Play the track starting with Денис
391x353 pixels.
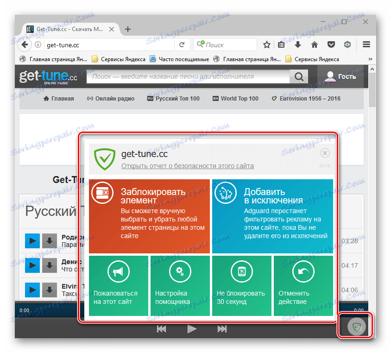point(32,265)
